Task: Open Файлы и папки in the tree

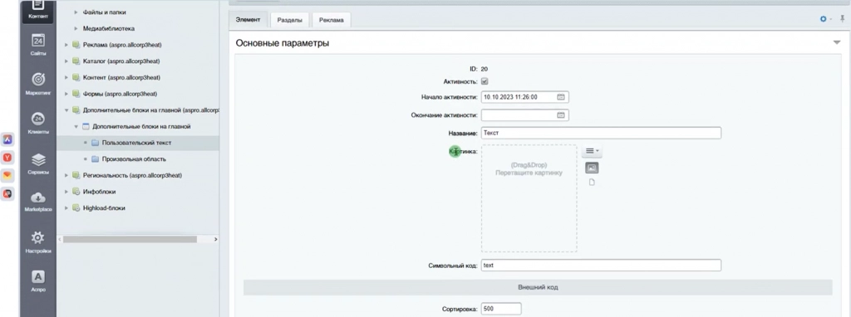Action: click(x=104, y=12)
